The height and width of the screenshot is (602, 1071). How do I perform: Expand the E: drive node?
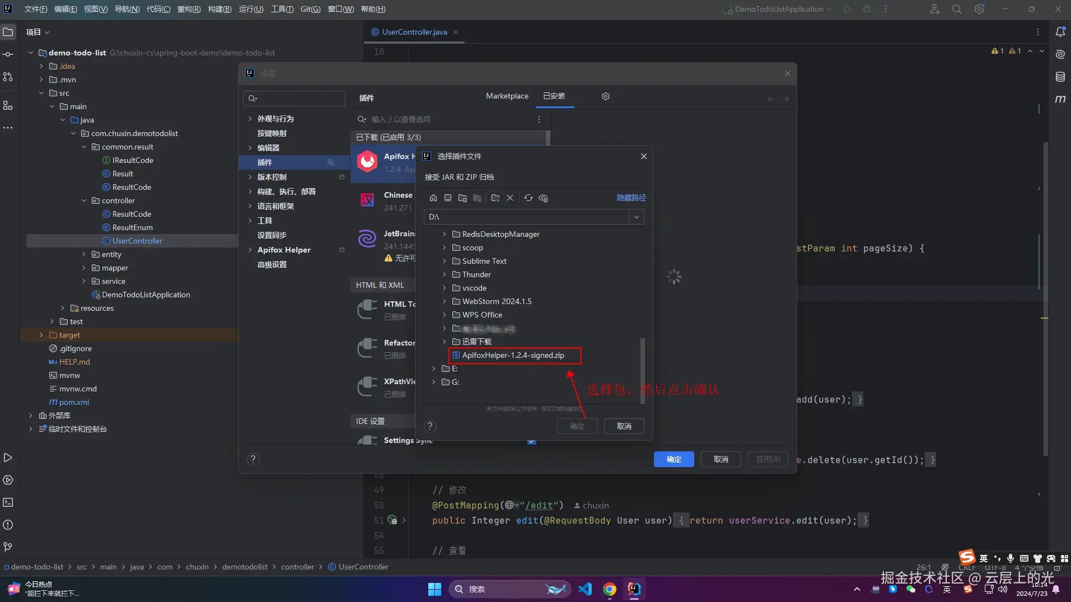pyautogui.click(x=434, y=368)
